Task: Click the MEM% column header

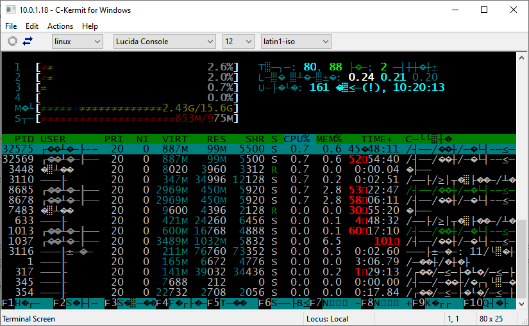Action: tap(329, 139)
